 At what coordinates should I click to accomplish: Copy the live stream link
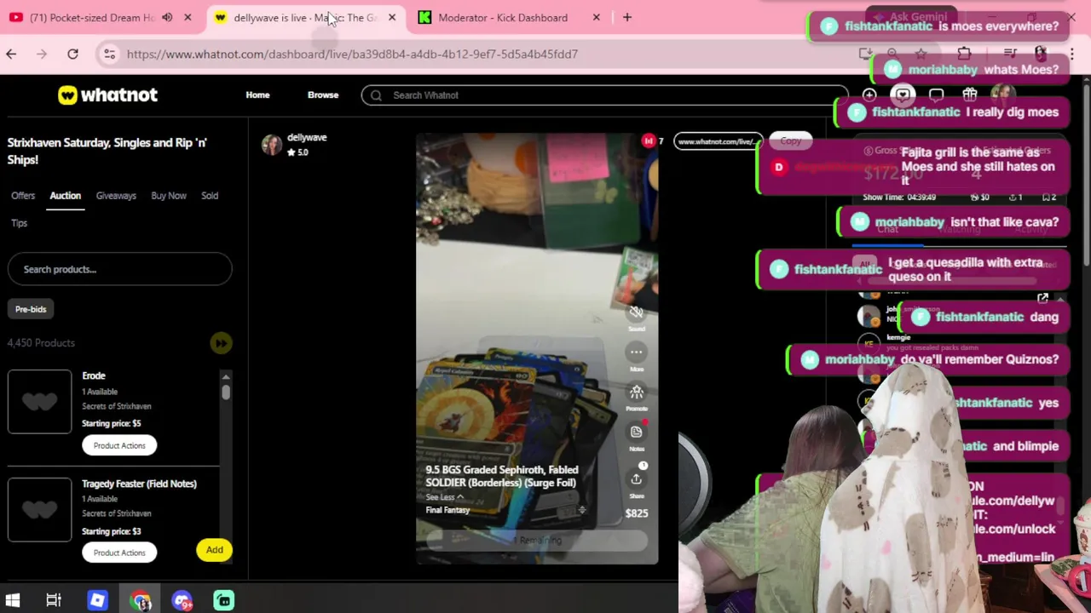coord(790,141)
